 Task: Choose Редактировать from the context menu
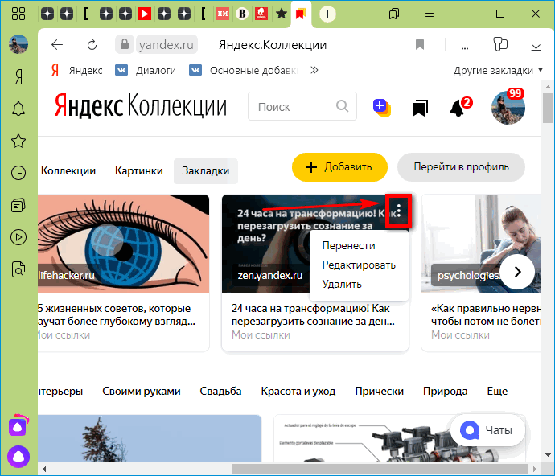[359, 265]
